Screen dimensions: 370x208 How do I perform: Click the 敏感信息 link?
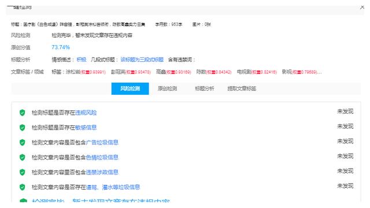[x=86, y=128]
